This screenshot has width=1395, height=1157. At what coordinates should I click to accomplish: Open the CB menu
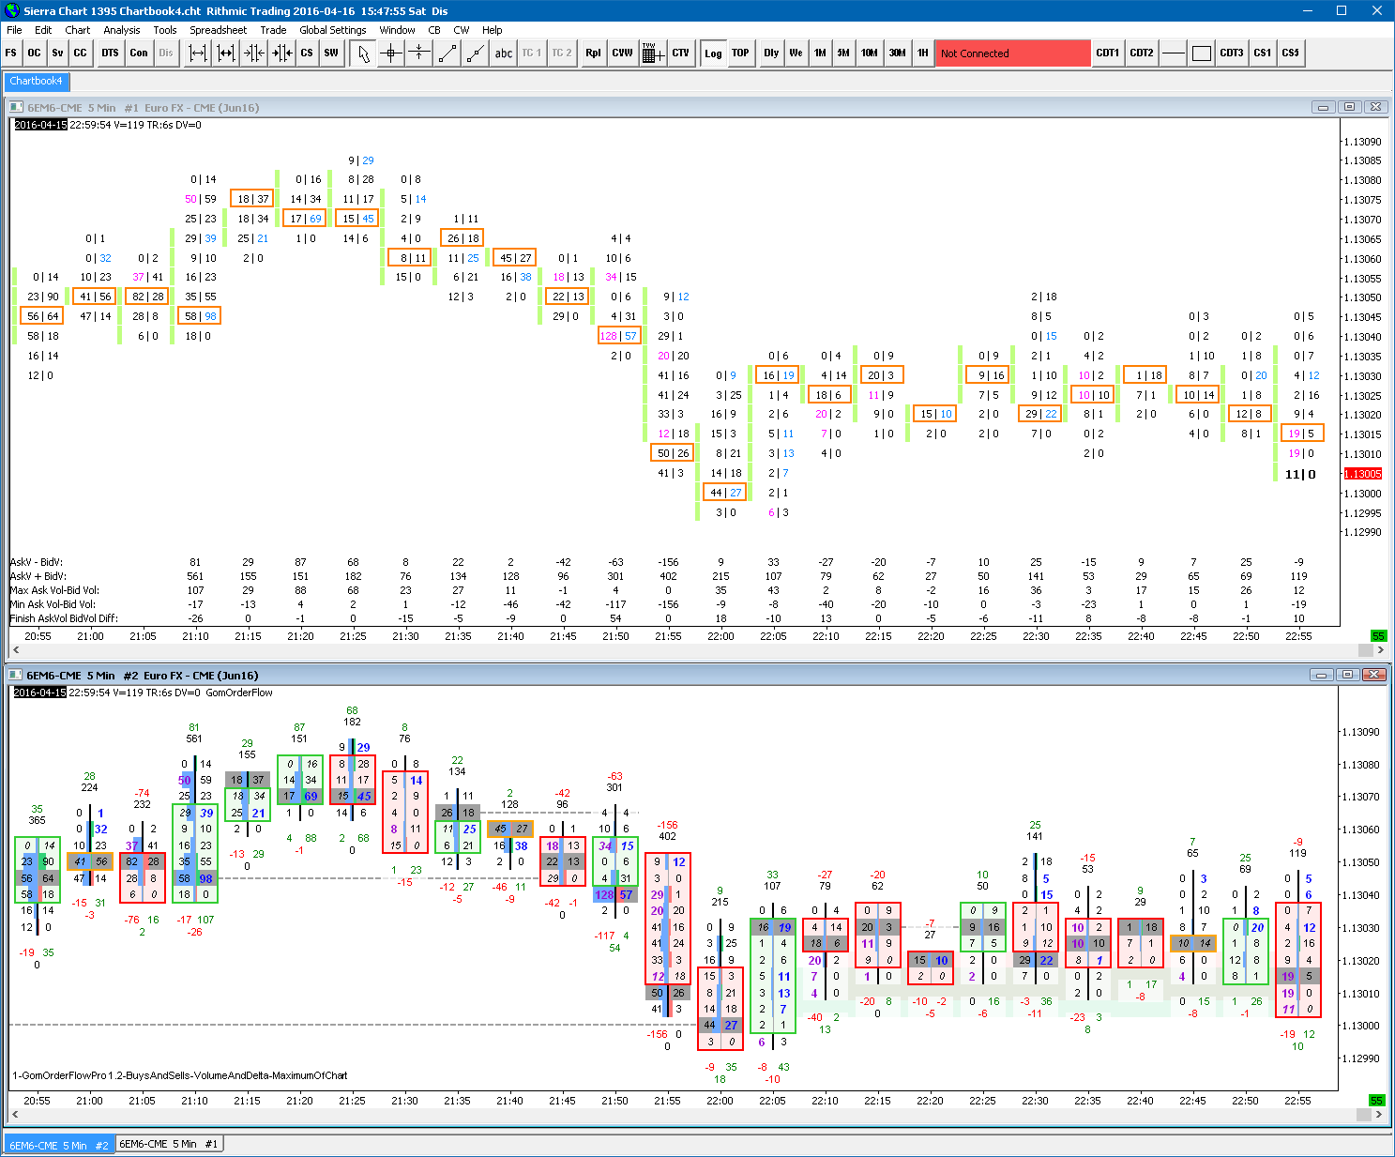pyautogui.click(x=434, y=30)
